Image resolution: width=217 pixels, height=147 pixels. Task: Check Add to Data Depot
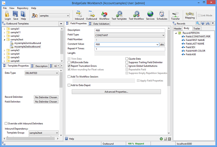(69, 85)
